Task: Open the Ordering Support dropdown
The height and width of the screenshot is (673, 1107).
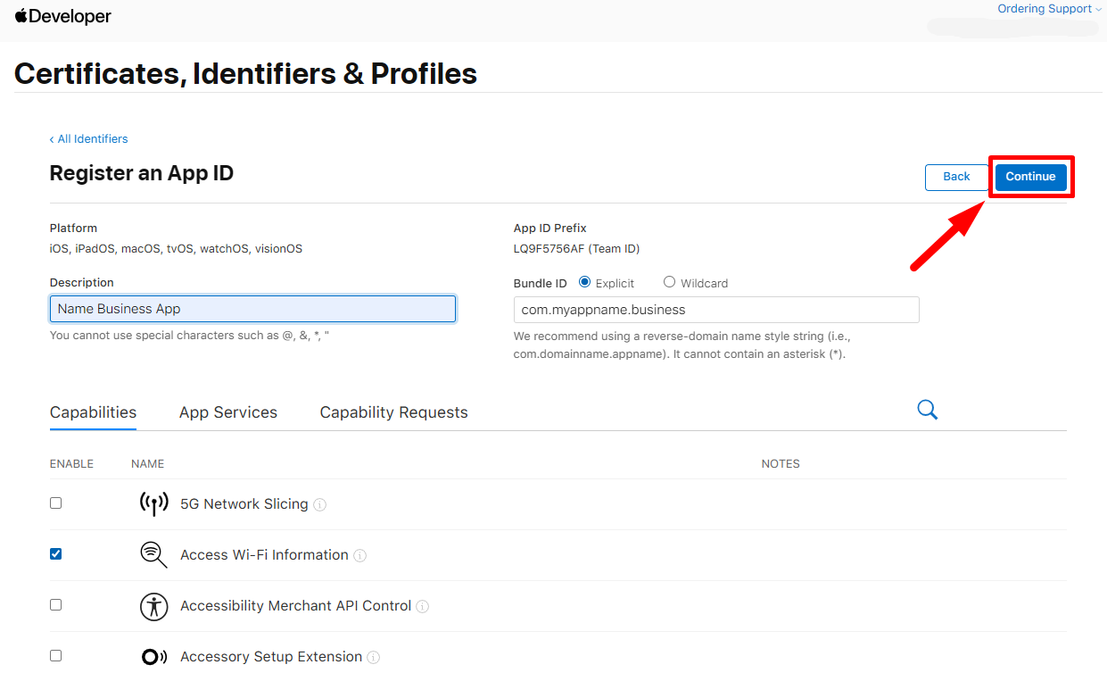Action: coord(1049,9)
